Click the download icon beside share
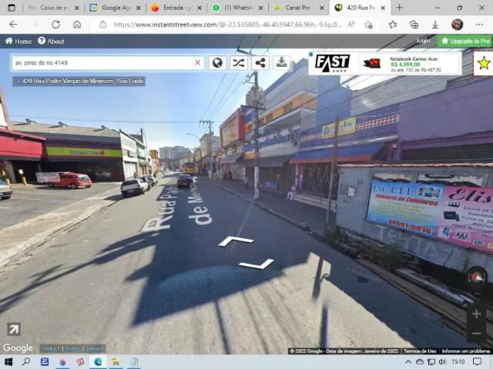 coord(281,63)
